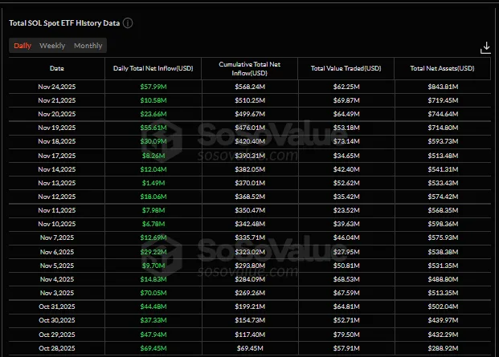Click the $79.50M value traded cell
Viewport: 499px width, 357px height.
pyautogui.click(x=346, y=335)
